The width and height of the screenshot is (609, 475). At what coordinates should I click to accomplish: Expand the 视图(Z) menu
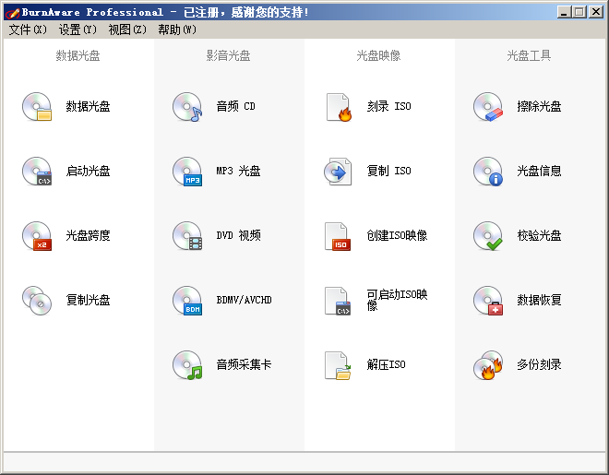[x=127, y=30]
